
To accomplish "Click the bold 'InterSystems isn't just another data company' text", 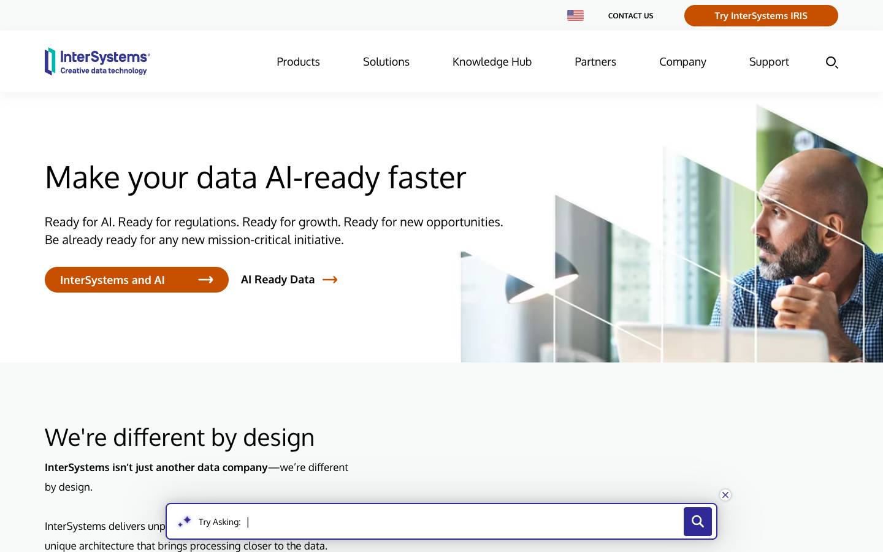I will point(156,467).
